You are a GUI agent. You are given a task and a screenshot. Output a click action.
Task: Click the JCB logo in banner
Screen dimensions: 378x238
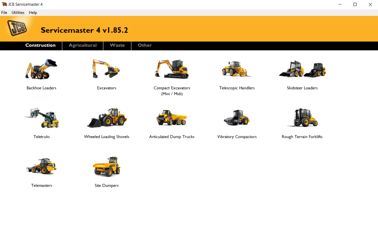click(x=17, y=28)
